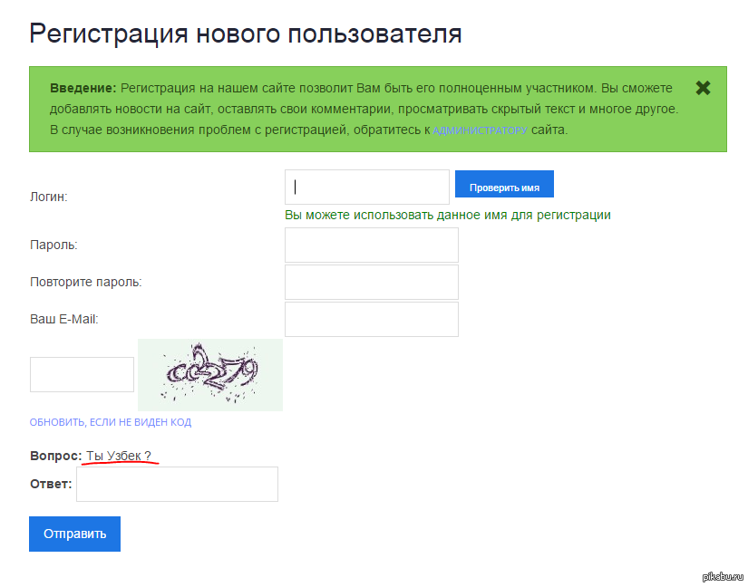Focus the captcha code entry box
This screenshot has height=587, width=748.
(x=82, y=374)
